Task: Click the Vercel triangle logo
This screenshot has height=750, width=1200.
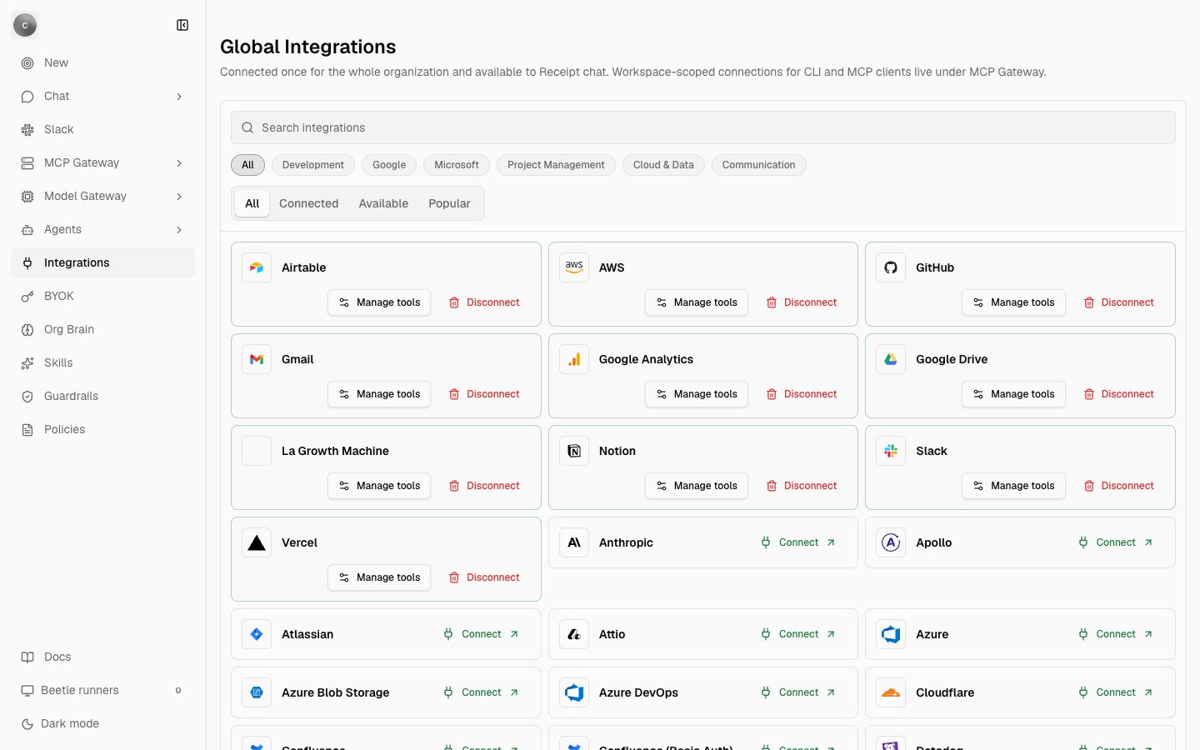Action: (x=257, y=542)
